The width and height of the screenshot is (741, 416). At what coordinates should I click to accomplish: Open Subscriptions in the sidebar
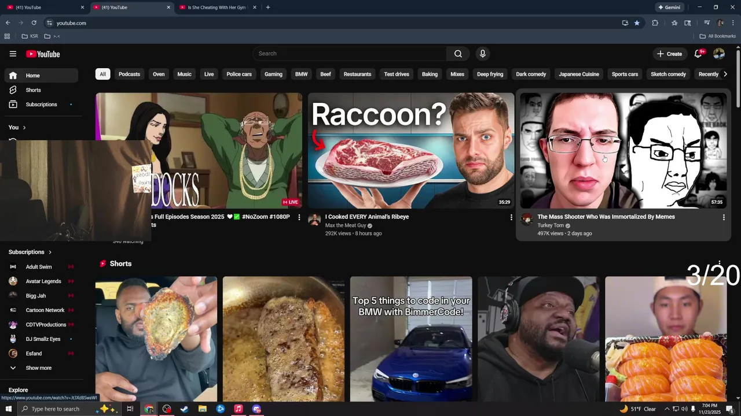point(41,105)
